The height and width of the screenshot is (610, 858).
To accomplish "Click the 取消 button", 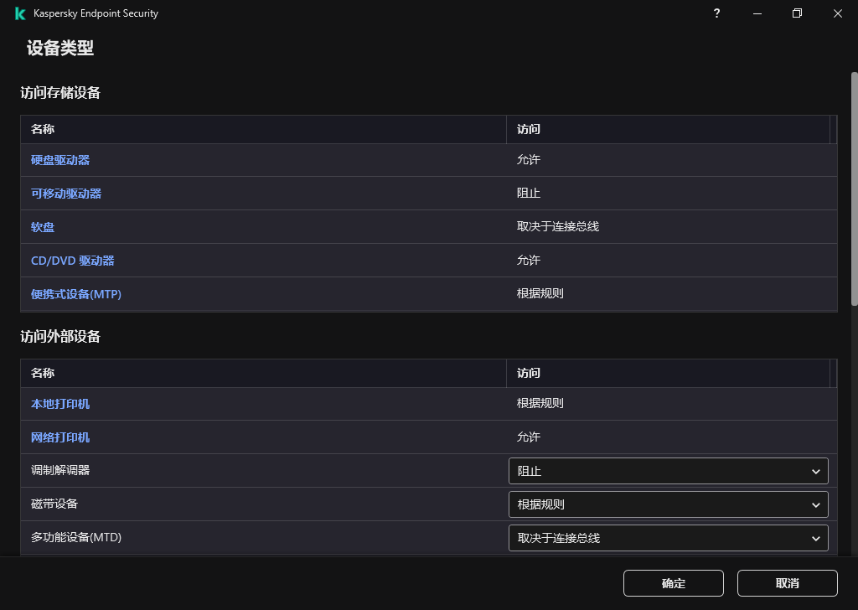I will [x=787, y=583].
